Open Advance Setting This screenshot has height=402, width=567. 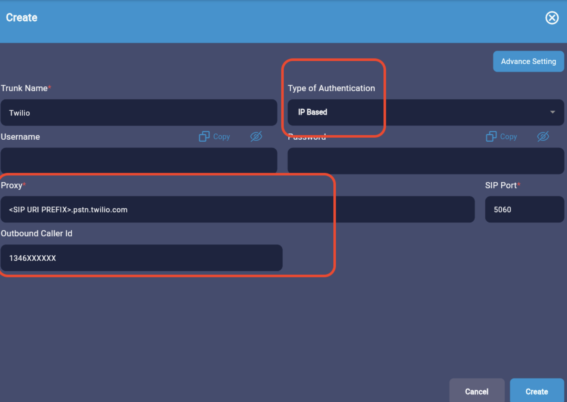point(528,61)
